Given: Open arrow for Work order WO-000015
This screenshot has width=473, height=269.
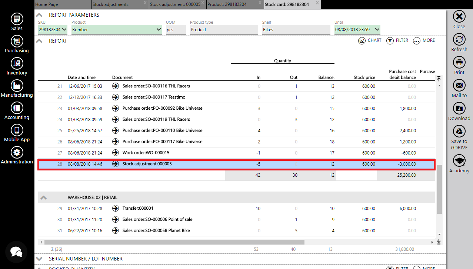Looking at the screenshot, I should (x=116, y=153).
